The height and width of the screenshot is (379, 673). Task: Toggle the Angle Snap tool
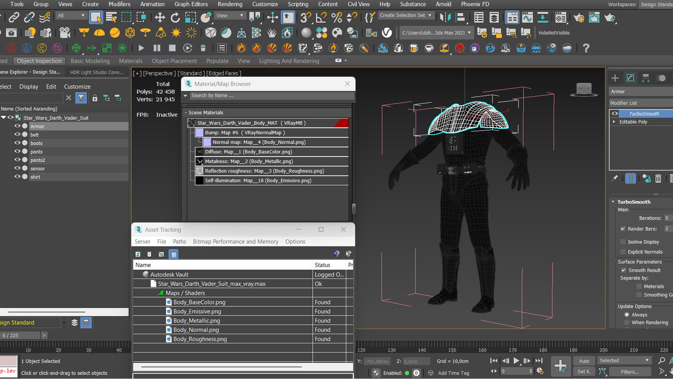coord(321,17)
